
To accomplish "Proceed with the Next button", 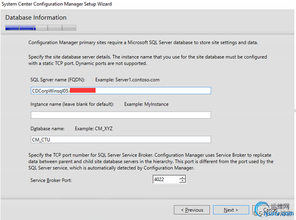I will (x=231, y=210).
